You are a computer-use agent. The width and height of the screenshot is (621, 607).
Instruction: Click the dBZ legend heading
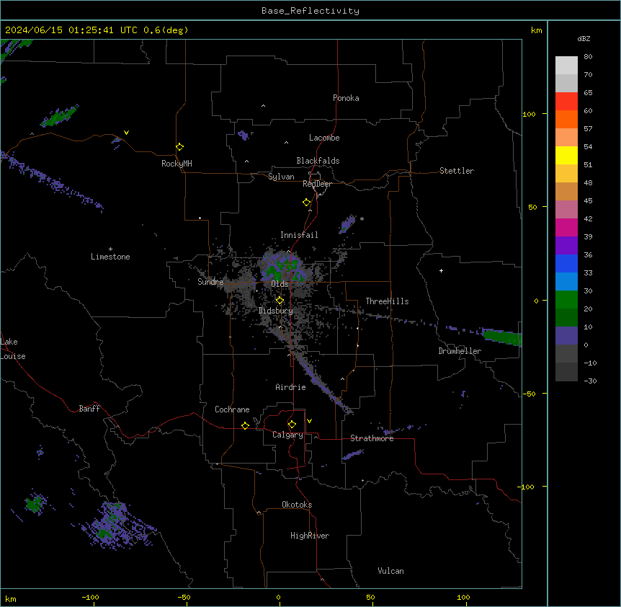click(584, 38)
